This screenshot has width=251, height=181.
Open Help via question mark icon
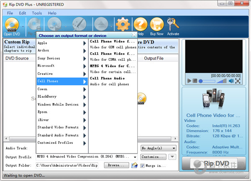pos(141,24)
